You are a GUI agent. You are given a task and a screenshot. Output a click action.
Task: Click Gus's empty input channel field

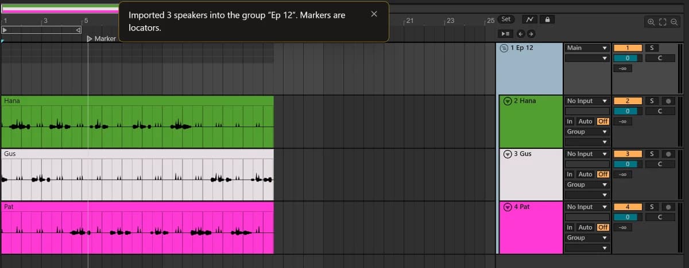point(587,164)
